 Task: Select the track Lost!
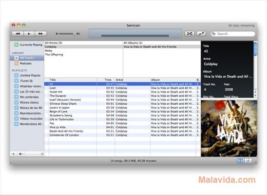122,88
